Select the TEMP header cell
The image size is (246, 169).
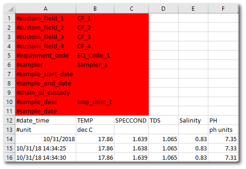click(x=95, y=120)
